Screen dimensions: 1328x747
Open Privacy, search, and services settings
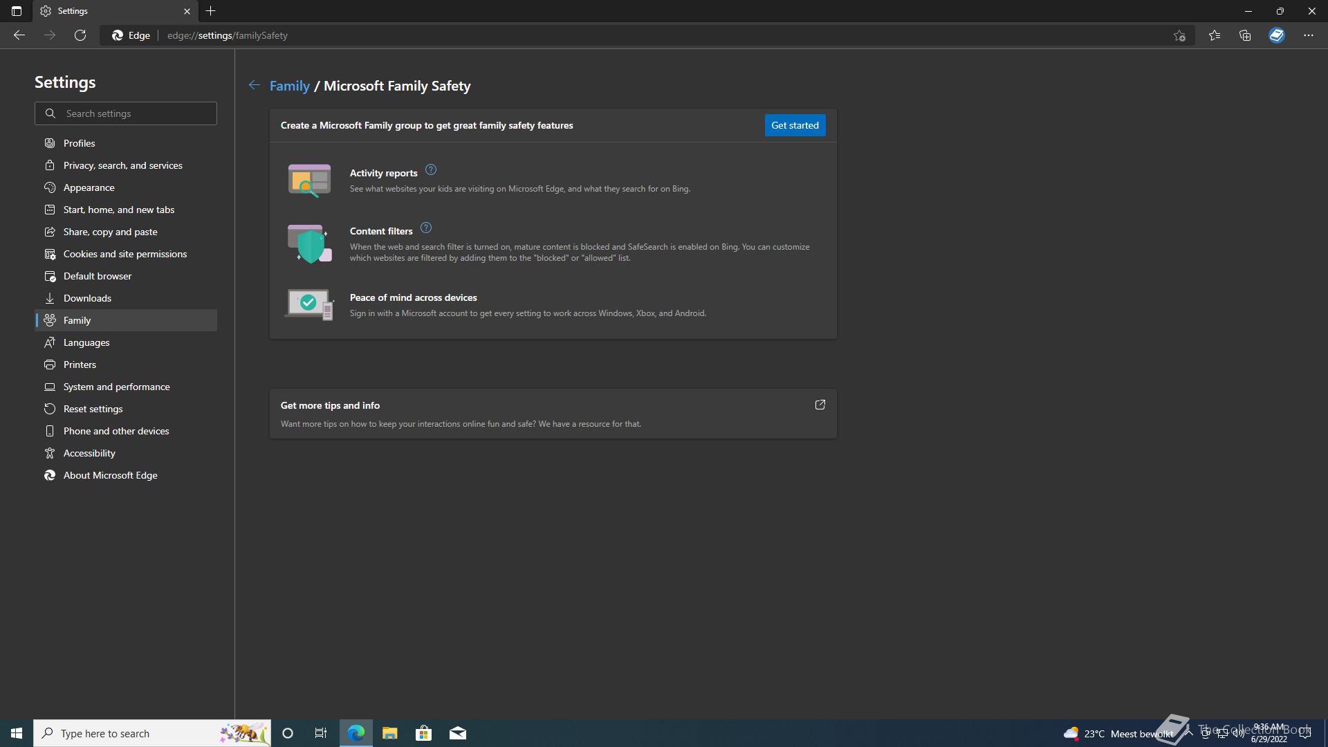pyautogui.click(x=126, y=165)
